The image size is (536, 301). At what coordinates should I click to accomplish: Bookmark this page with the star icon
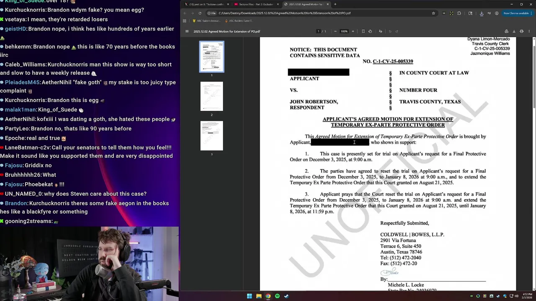(433, 13)
